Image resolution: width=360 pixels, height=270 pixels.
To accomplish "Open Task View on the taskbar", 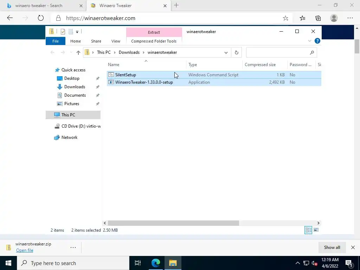I will click(x=138, y=263).
